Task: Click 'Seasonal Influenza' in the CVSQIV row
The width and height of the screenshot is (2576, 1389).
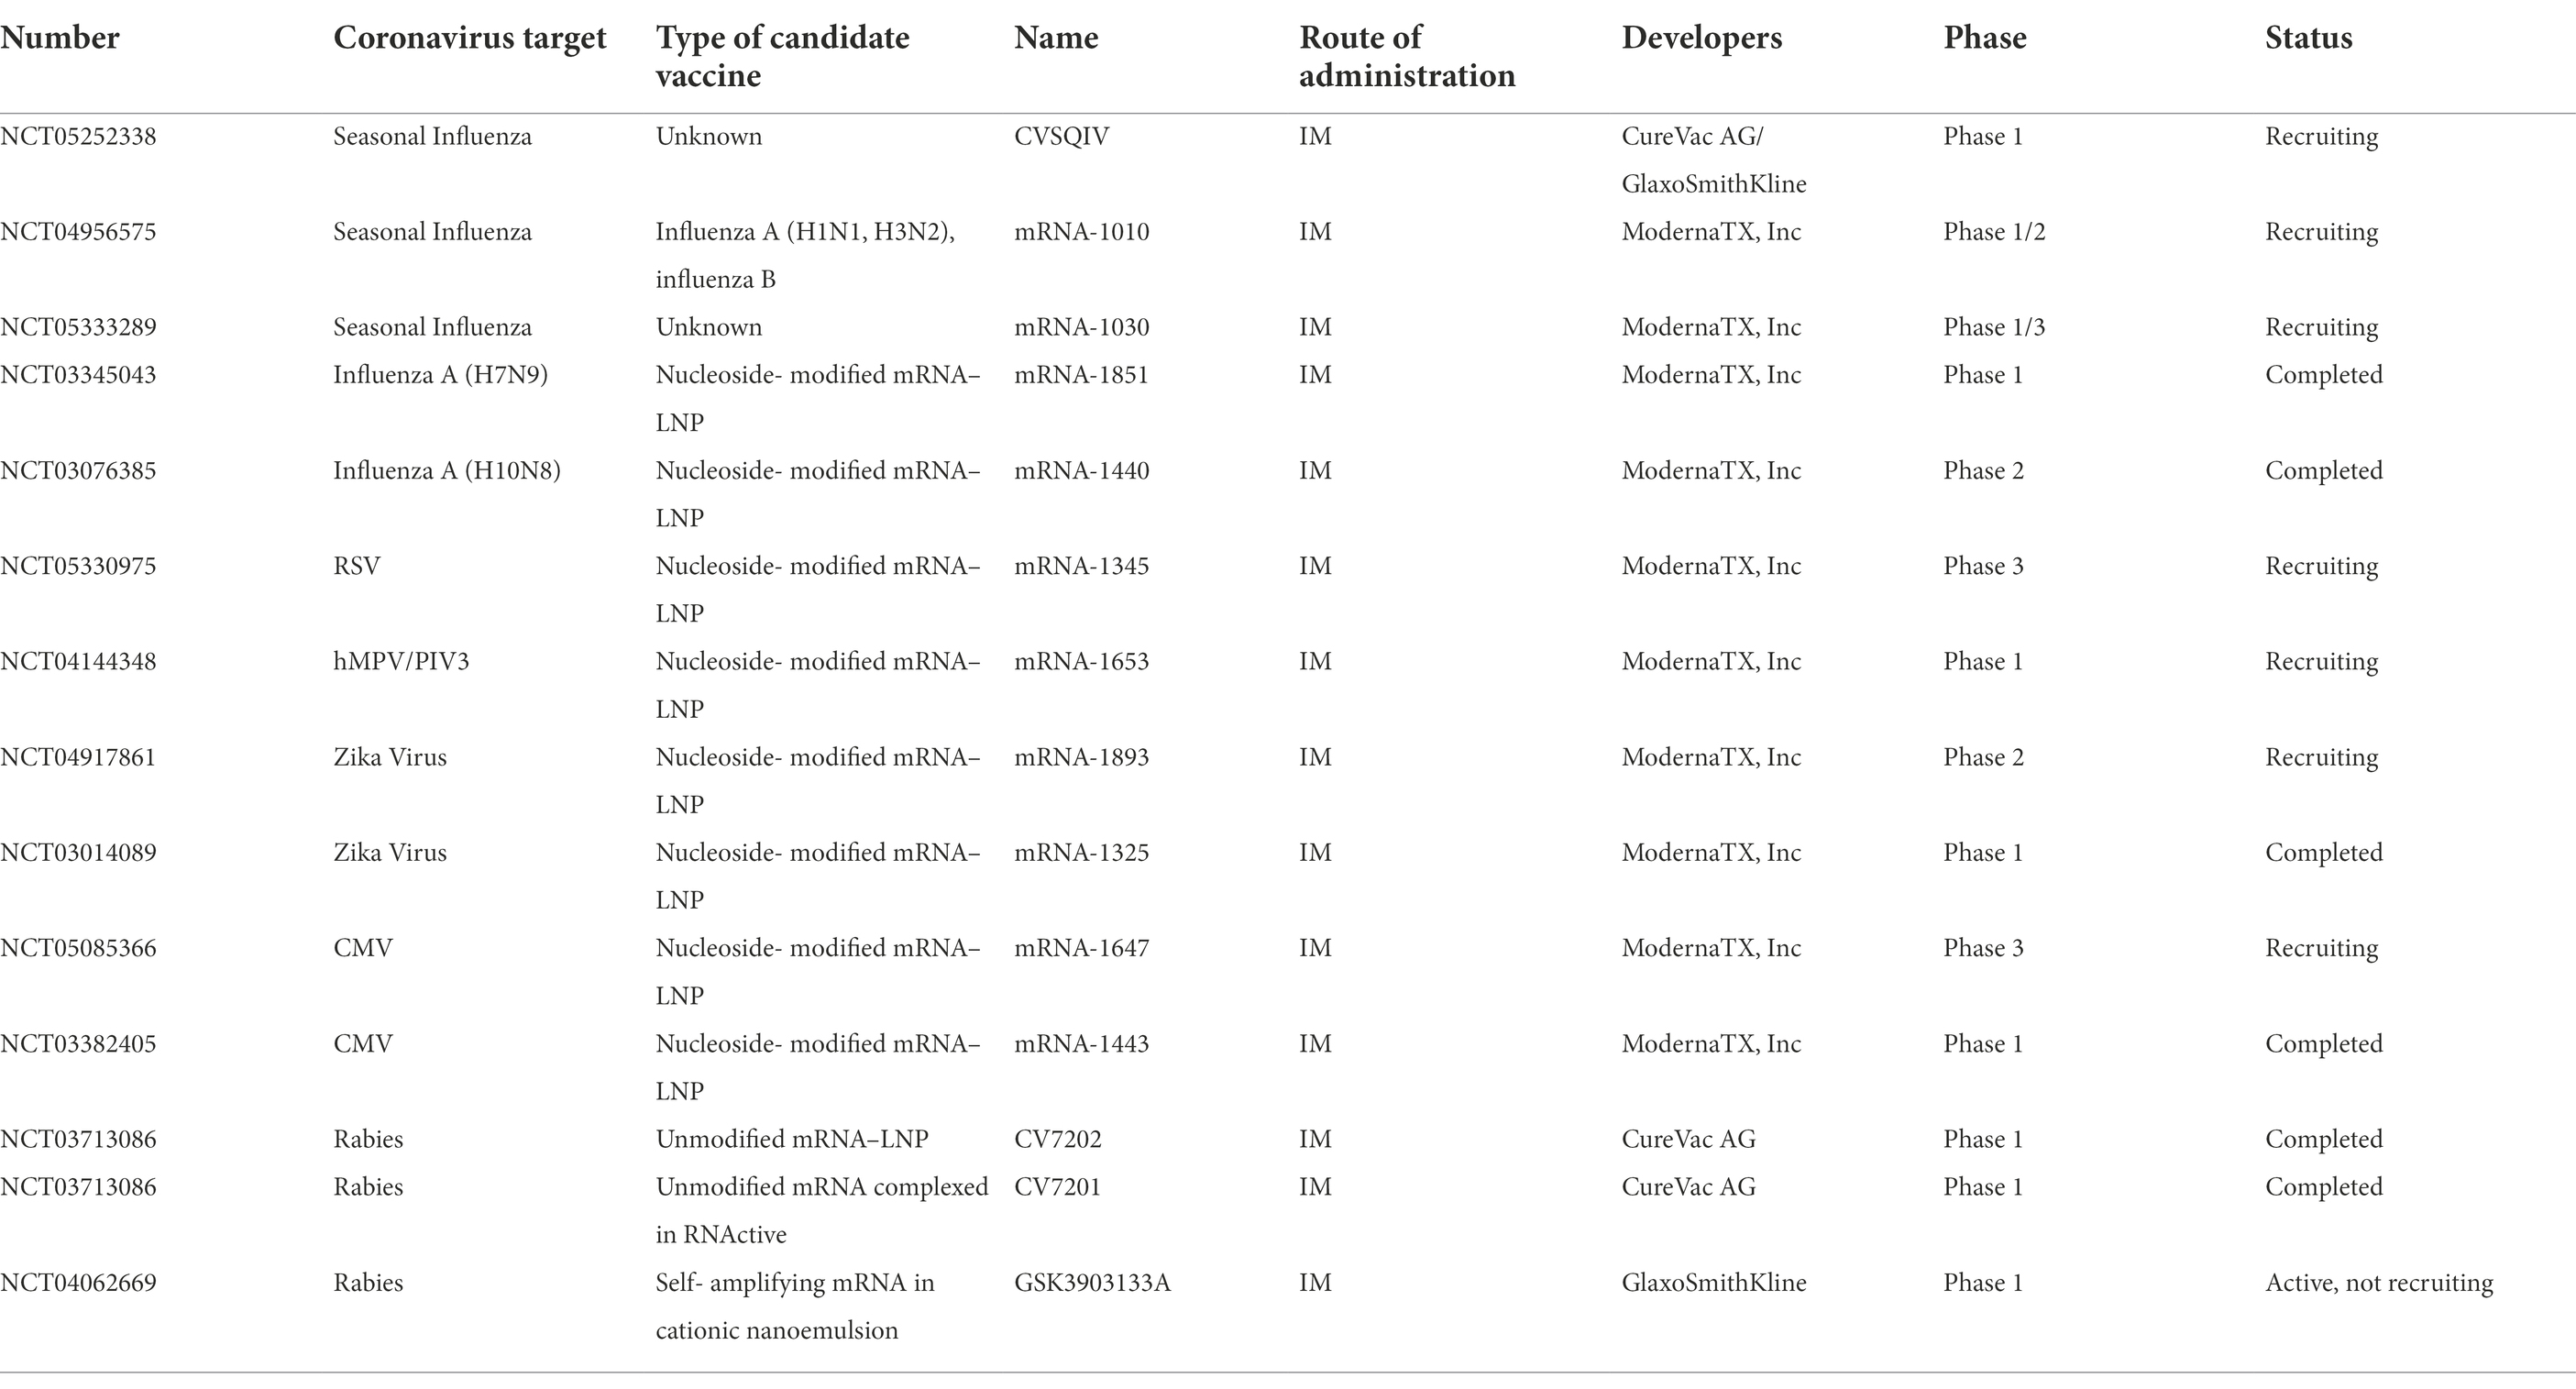Action: click(x=432, y=136)
